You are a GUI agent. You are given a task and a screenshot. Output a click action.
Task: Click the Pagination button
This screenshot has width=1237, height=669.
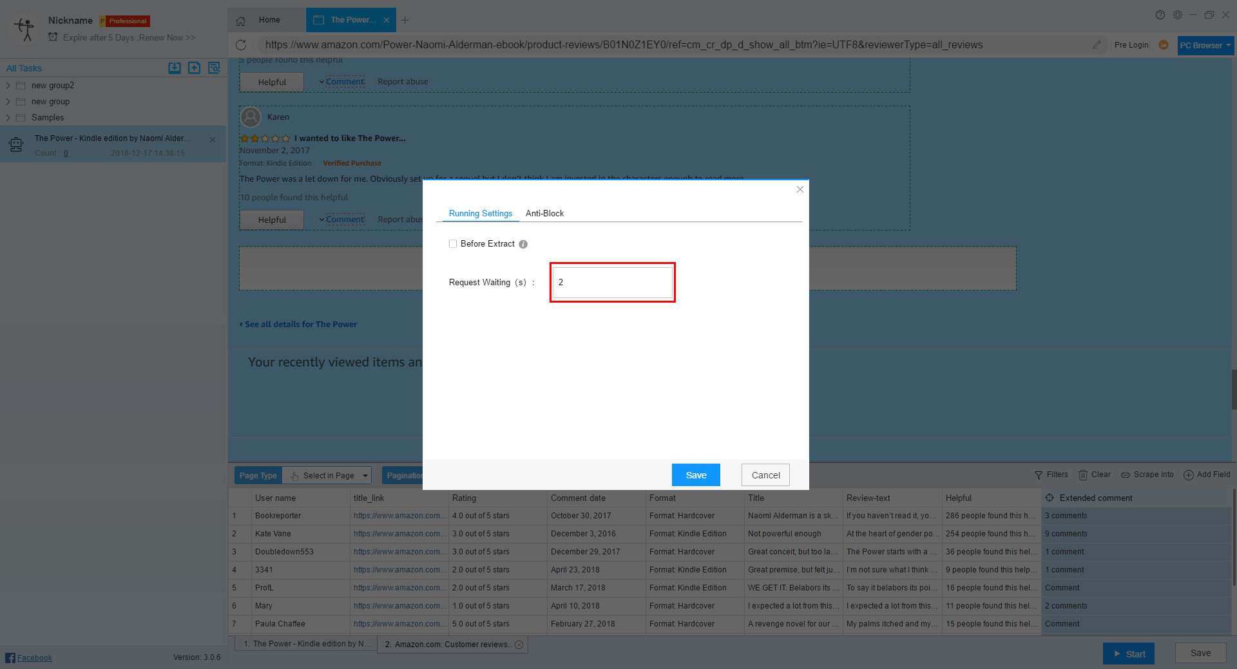click(403, 476)
